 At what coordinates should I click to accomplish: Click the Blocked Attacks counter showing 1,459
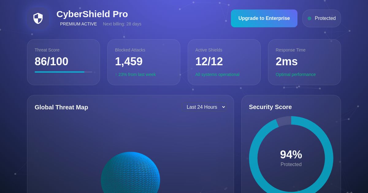point(129,61)
